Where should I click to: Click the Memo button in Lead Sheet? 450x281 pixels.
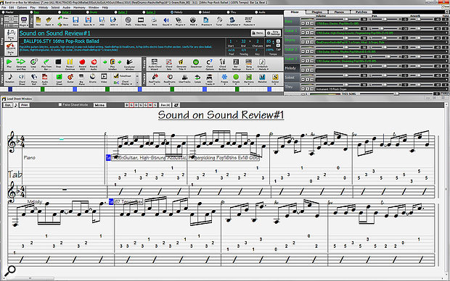99,105
